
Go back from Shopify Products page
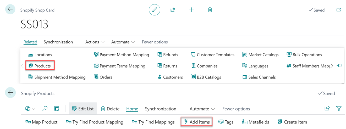pyautogui.click(x=10, y=93)
